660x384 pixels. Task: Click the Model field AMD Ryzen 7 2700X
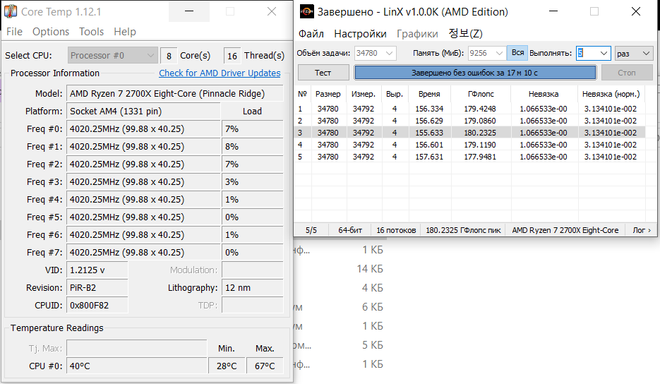coord(174,93)
